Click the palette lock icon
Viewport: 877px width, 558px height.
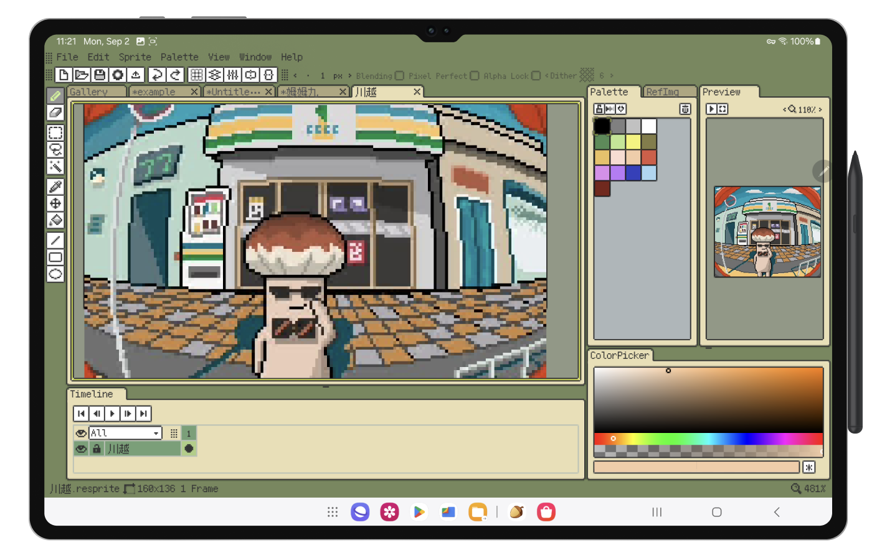[x=599, y=109]
